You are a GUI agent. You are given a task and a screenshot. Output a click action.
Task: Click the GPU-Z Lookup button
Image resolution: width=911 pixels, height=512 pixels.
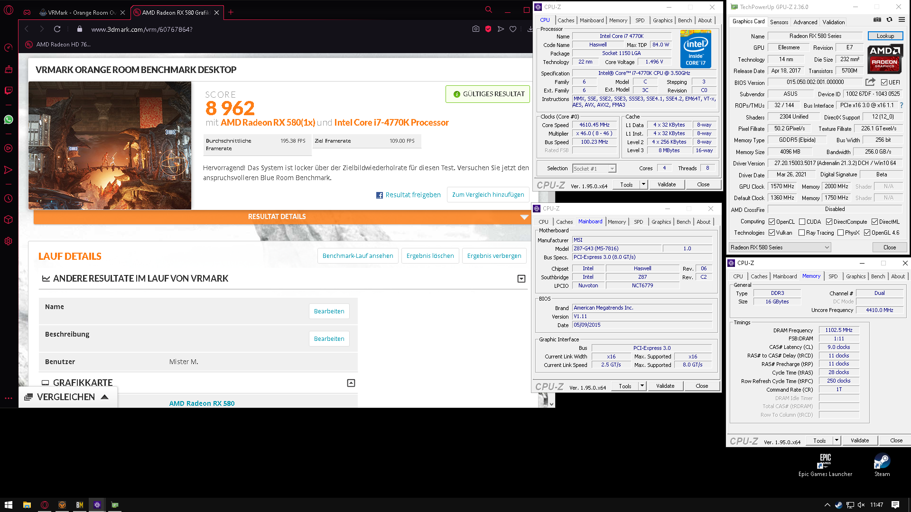[x=885, y=36]
